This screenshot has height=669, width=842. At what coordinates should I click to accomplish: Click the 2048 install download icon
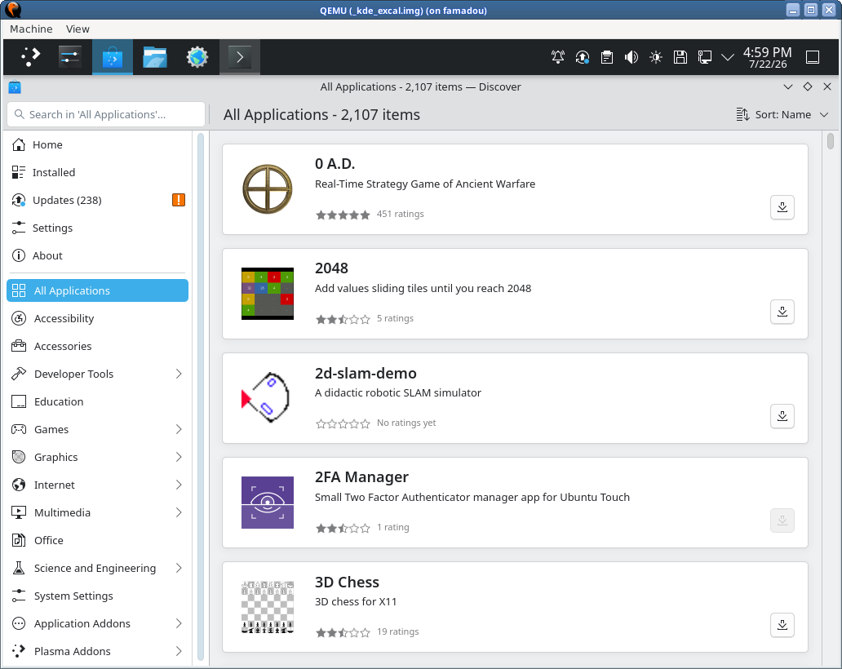click(x=782, y=312)
